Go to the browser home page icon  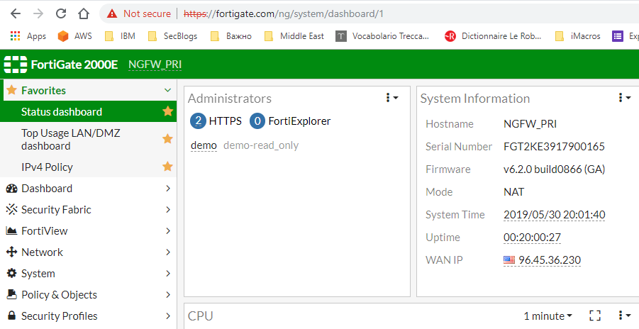pos(84,14)
